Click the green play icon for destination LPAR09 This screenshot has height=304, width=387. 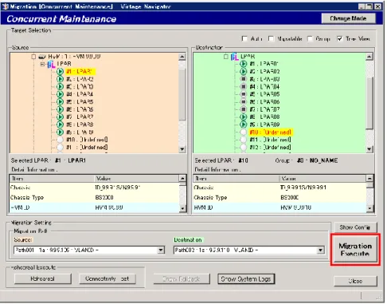[244, 124]
